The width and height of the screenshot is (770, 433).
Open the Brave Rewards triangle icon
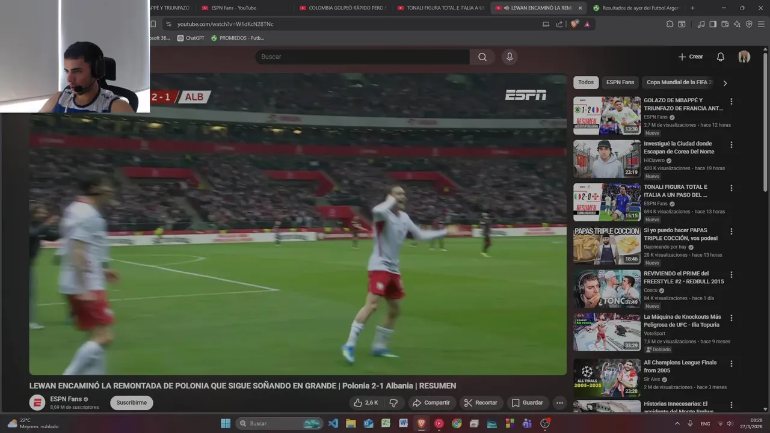pyautogui.click(x=587, y=24)
